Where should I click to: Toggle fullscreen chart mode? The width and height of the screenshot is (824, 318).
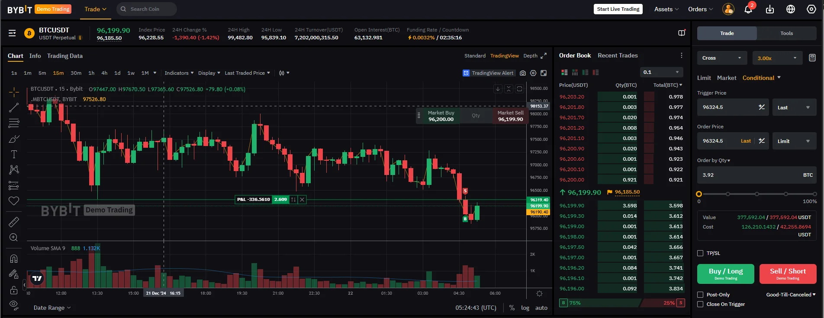[544, 73]
